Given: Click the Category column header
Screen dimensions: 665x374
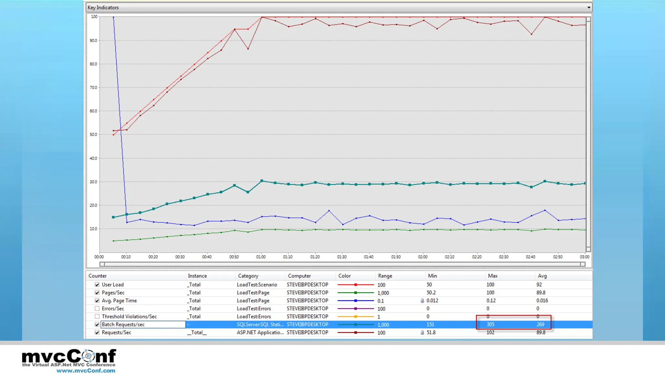Looking at the screenshot, I should (248, 276).
